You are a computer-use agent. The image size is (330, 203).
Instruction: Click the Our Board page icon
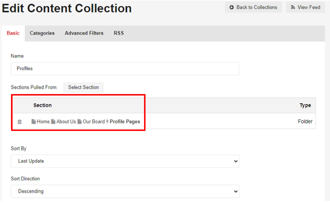click(x=80, y=122)
